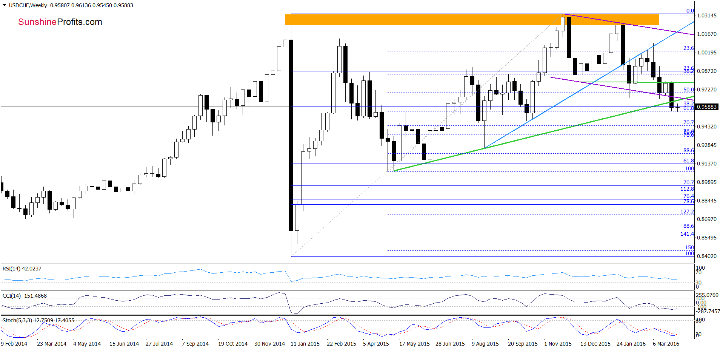
Task: Click the 4 May 2014 date label
Action: coord(87,344)
